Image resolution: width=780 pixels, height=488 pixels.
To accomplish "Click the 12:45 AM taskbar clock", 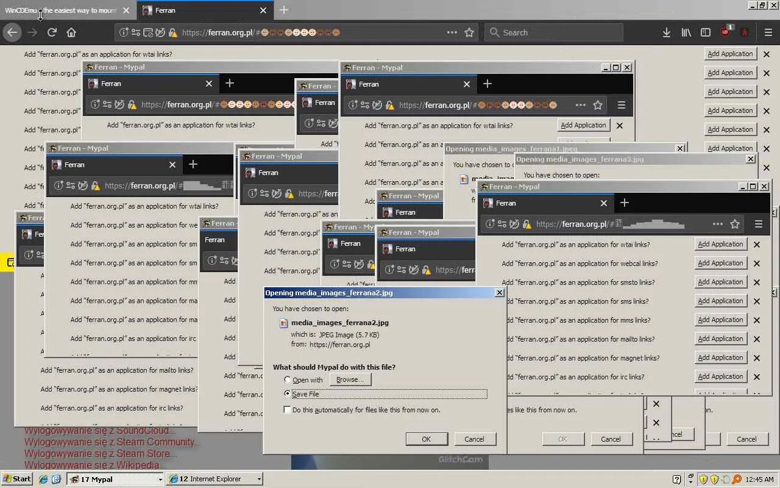I will (x=759, y=479).
